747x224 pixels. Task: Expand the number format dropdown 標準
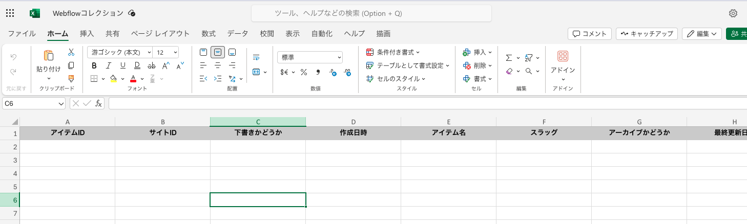point(310,57)
